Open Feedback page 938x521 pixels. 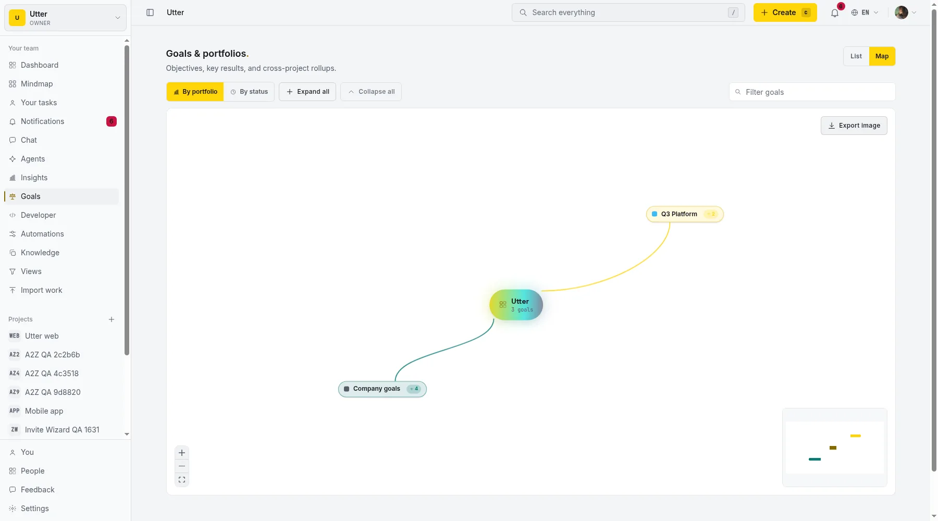(61, 490)
